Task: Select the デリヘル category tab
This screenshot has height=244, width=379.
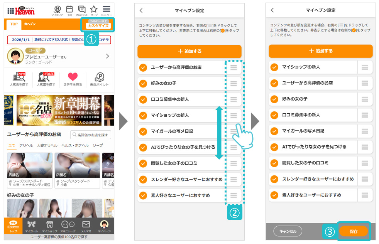Action: [26, 145]
